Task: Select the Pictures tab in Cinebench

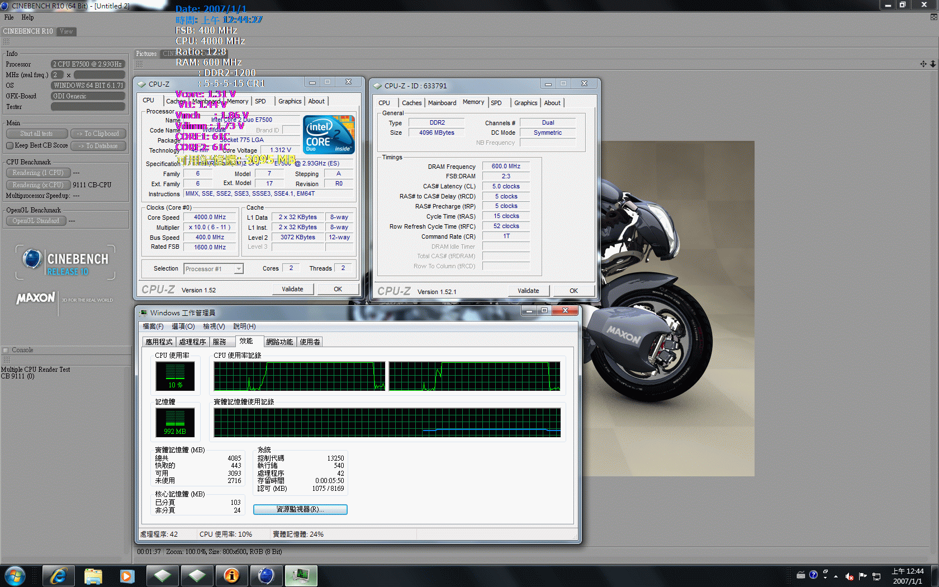Action: coord(146,54)
